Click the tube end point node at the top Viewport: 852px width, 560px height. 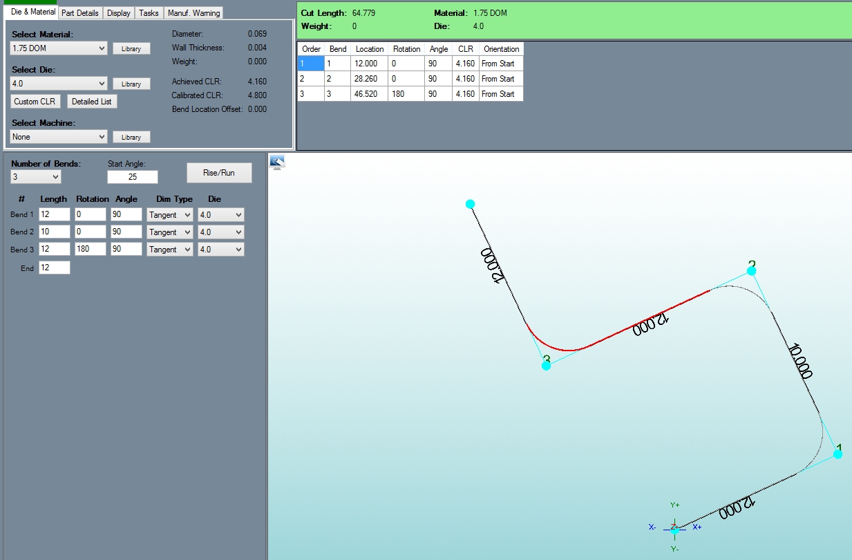pyautogui.click(x=470, y=204)
